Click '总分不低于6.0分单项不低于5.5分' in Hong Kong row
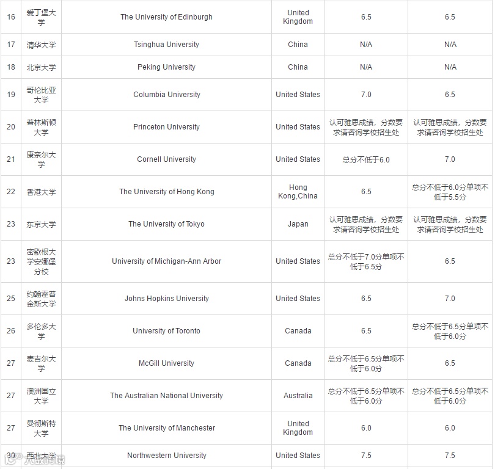Image resolution: width=495 pixels, height=469 pixels. [450, 192]
